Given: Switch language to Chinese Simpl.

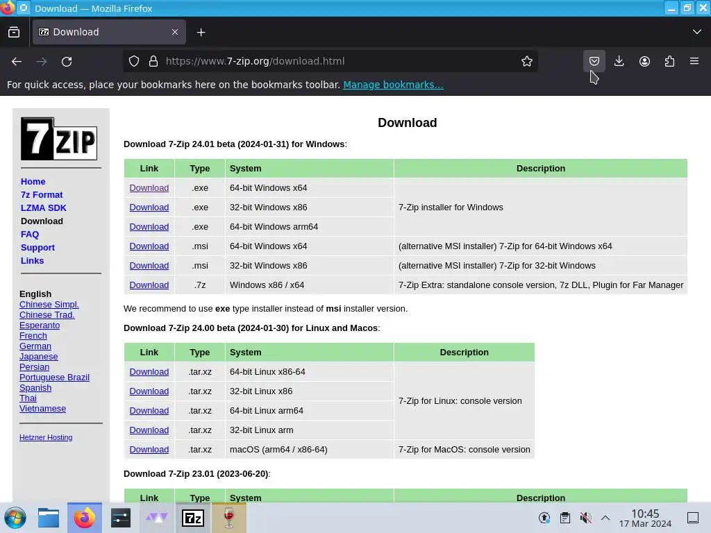Looking at the screenshot, I should coord(49,305).
